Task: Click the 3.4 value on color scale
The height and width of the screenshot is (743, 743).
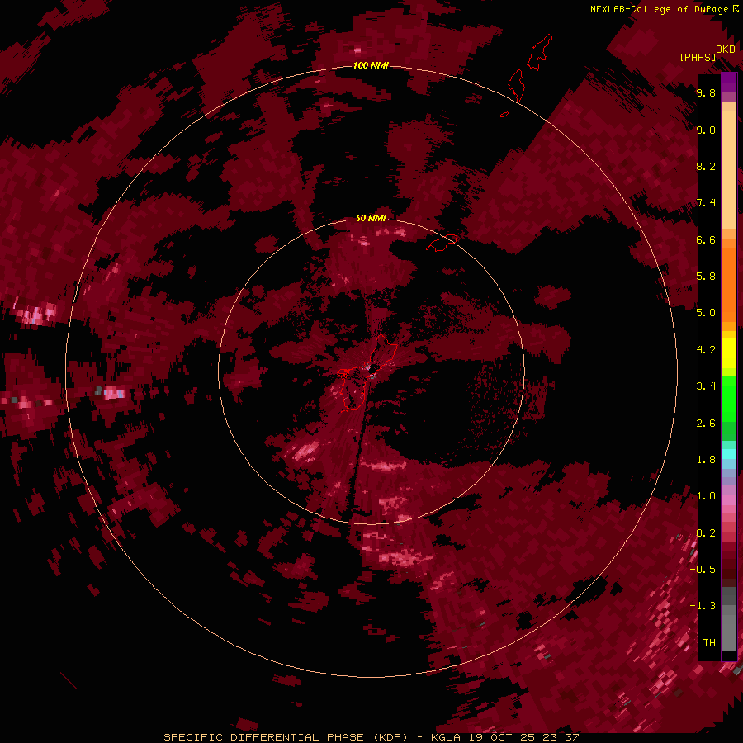Action: coord(706,386)
